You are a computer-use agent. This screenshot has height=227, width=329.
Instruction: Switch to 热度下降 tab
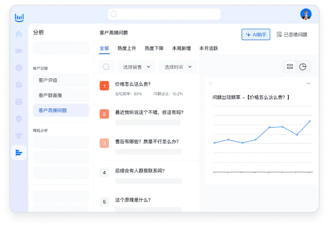coord(154,48)
